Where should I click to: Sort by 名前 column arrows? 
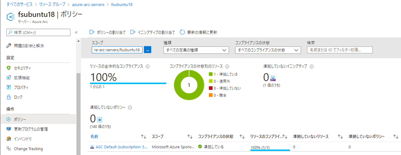[144, 137]
